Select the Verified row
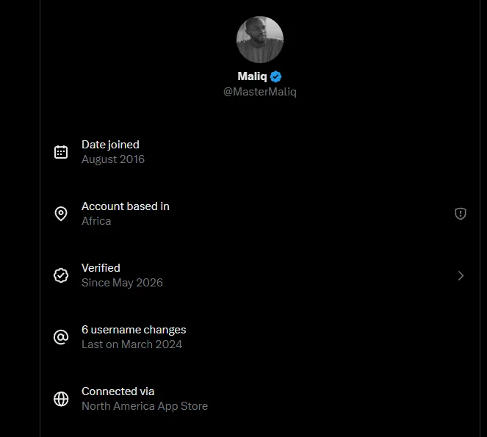 [260, 275]
